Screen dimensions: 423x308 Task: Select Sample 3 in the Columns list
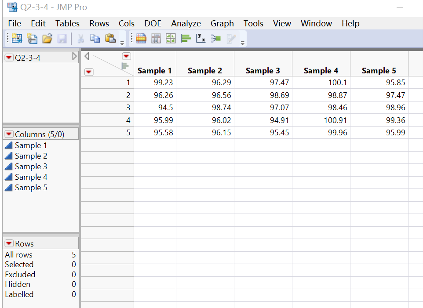point(30,166)
